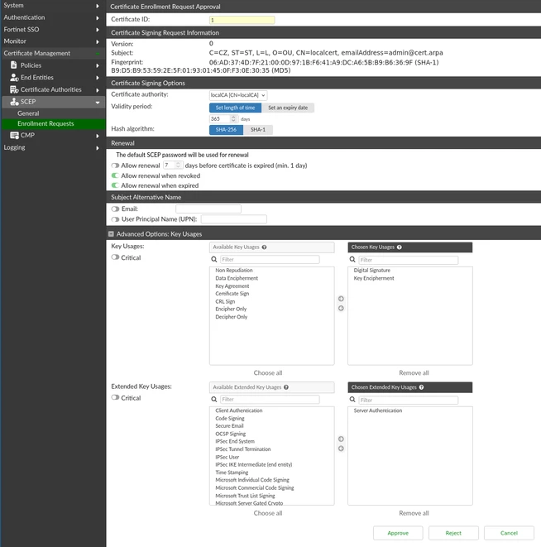Click search icon in Chosen Extended Key Usages
Screen dimensions: 541x547
coord(352,400)
